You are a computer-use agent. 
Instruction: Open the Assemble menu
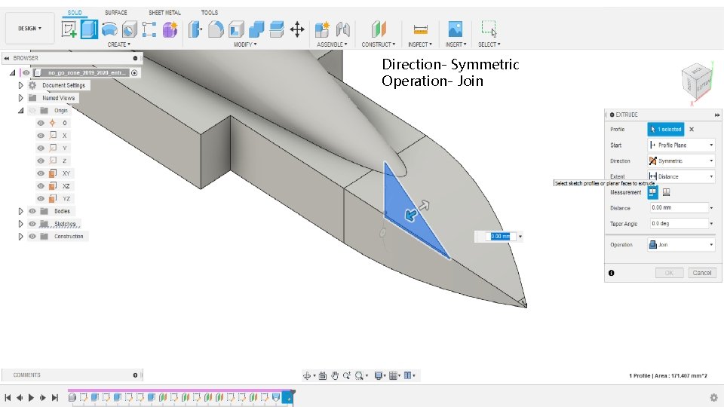click(332, 44)
